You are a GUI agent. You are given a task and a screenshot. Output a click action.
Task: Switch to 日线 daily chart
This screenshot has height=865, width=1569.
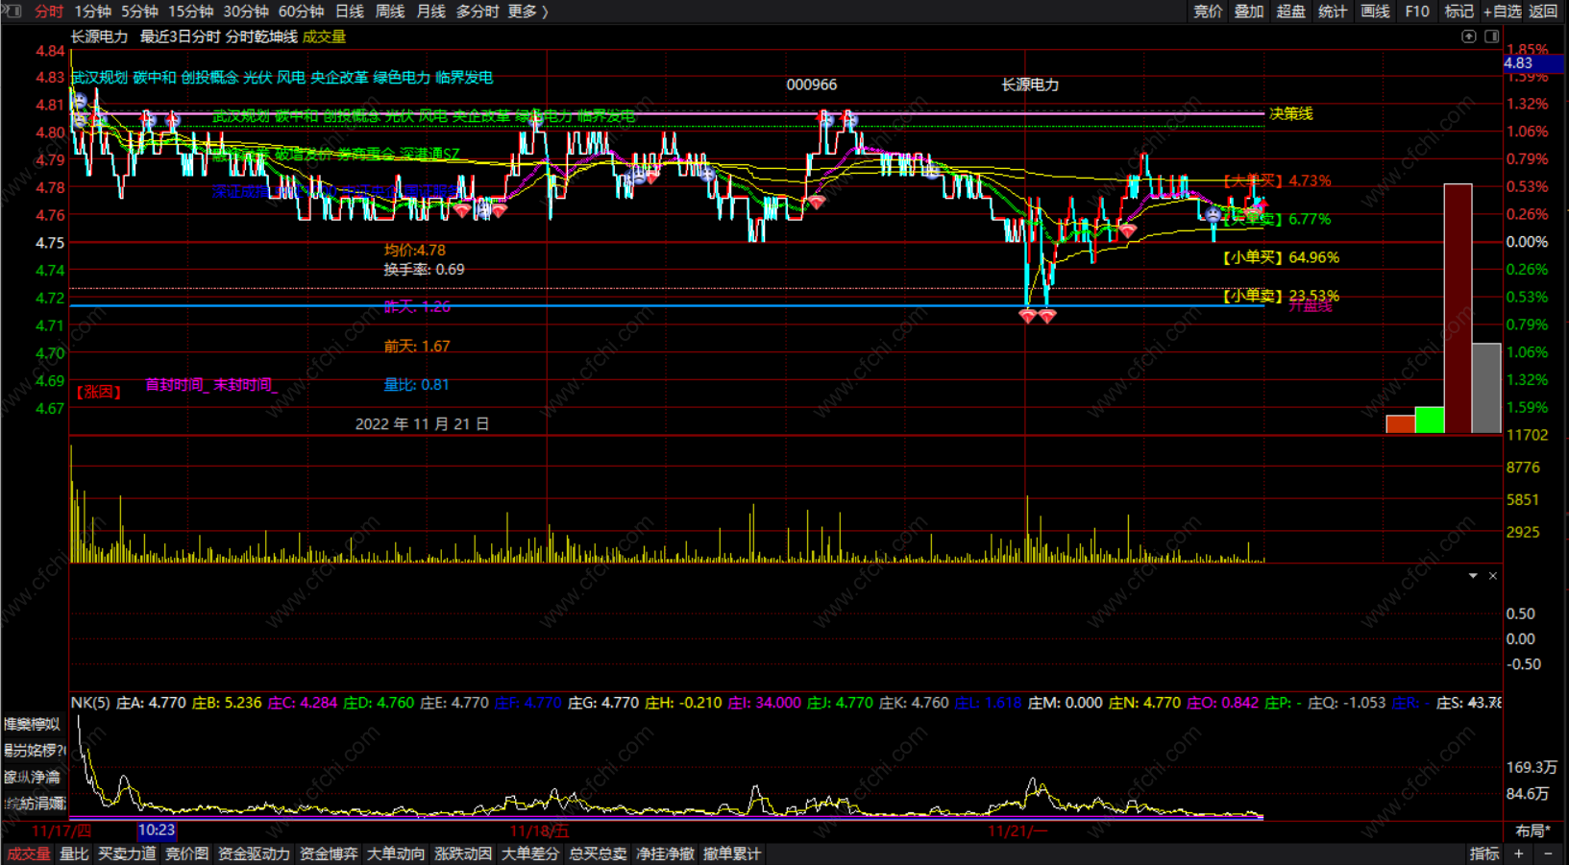coord(350,12)
